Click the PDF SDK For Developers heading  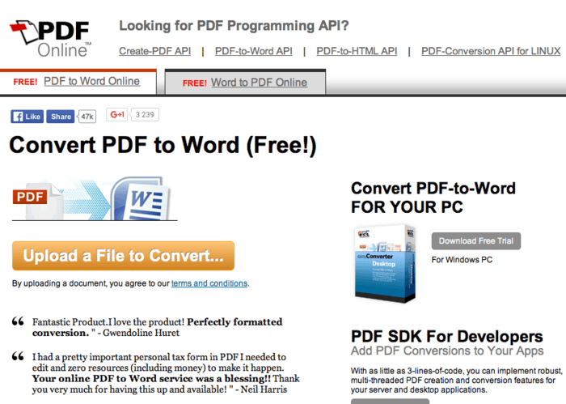click(447, 337)
